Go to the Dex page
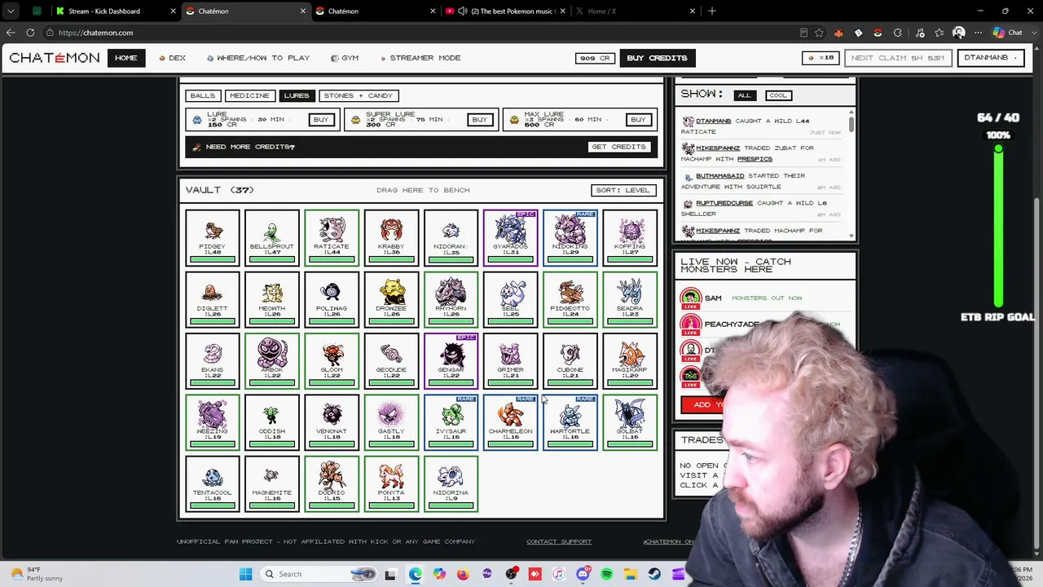The width and height of the screenshot is (1043, 587). click(173, 58)
